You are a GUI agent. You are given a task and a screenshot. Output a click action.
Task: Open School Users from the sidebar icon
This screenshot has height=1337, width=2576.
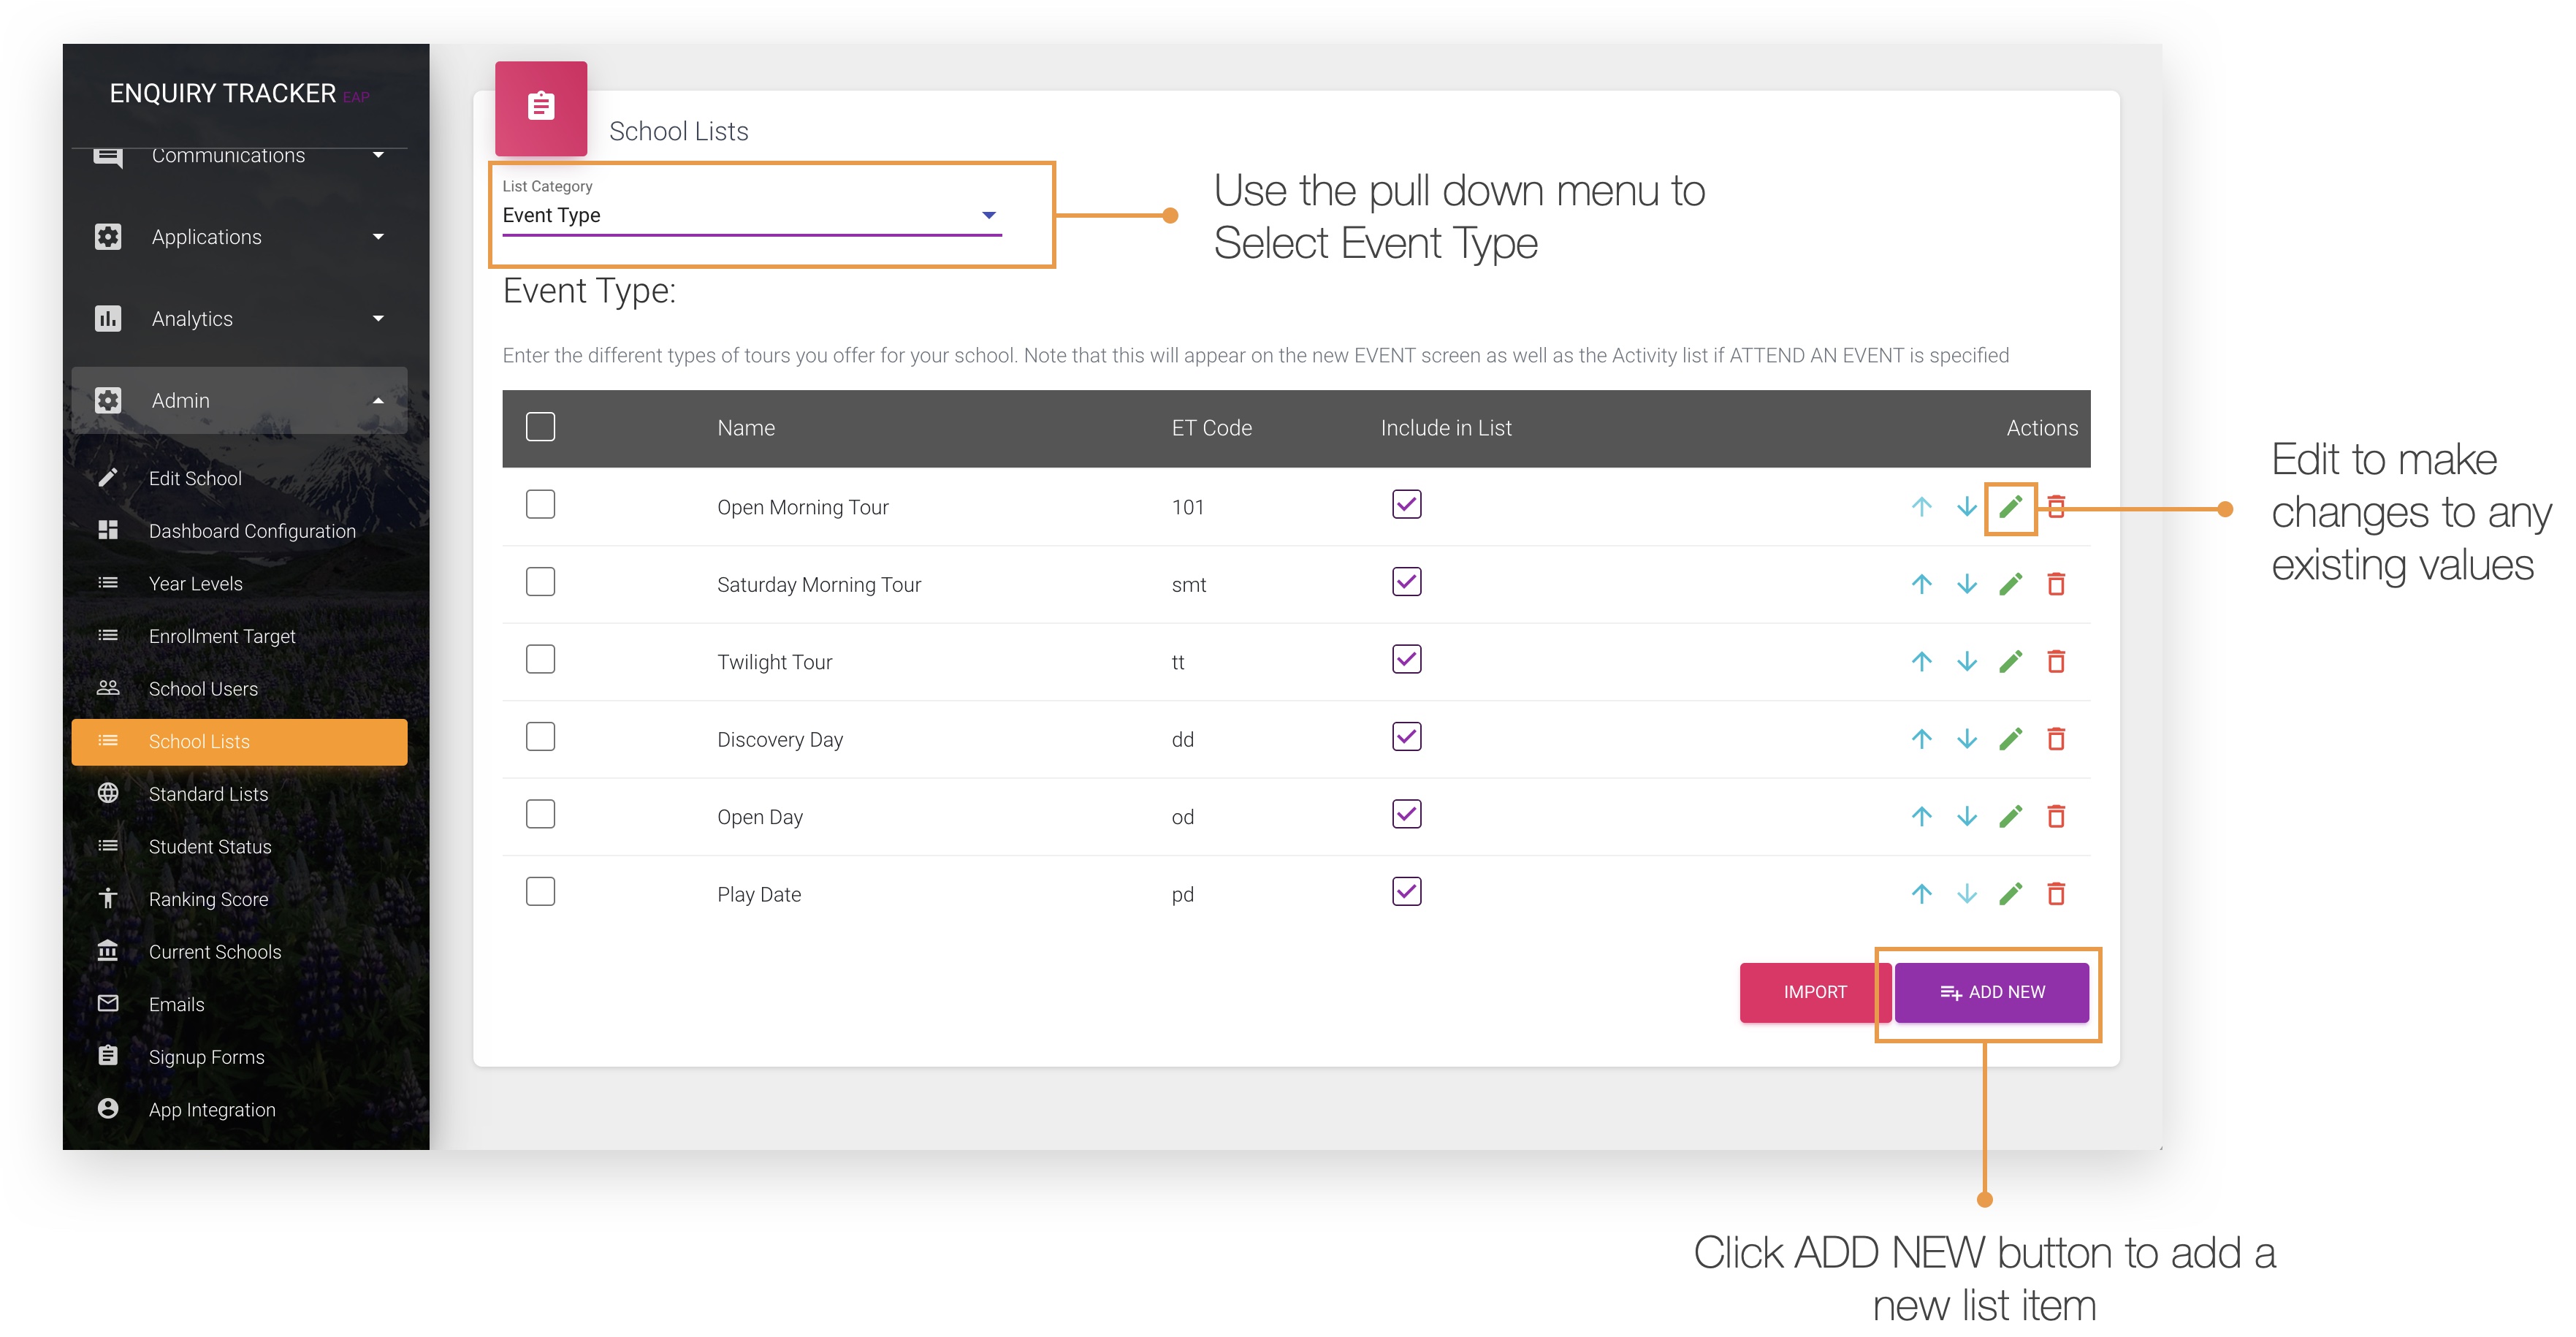tap(109, 688)
